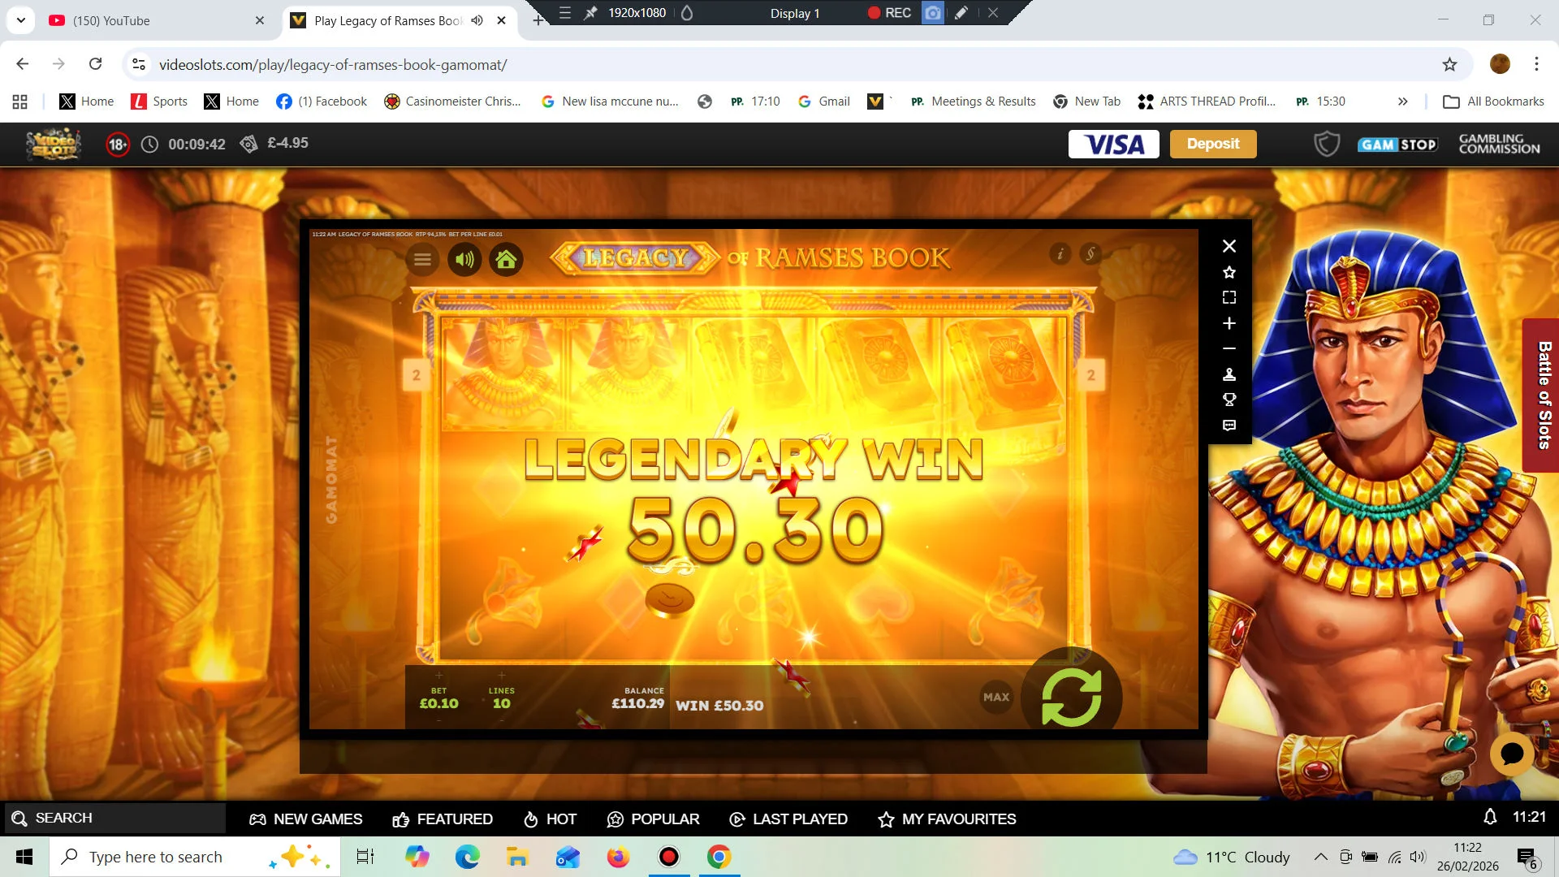
Task: Bookmark this page star icon
Action: point(1449,64)
